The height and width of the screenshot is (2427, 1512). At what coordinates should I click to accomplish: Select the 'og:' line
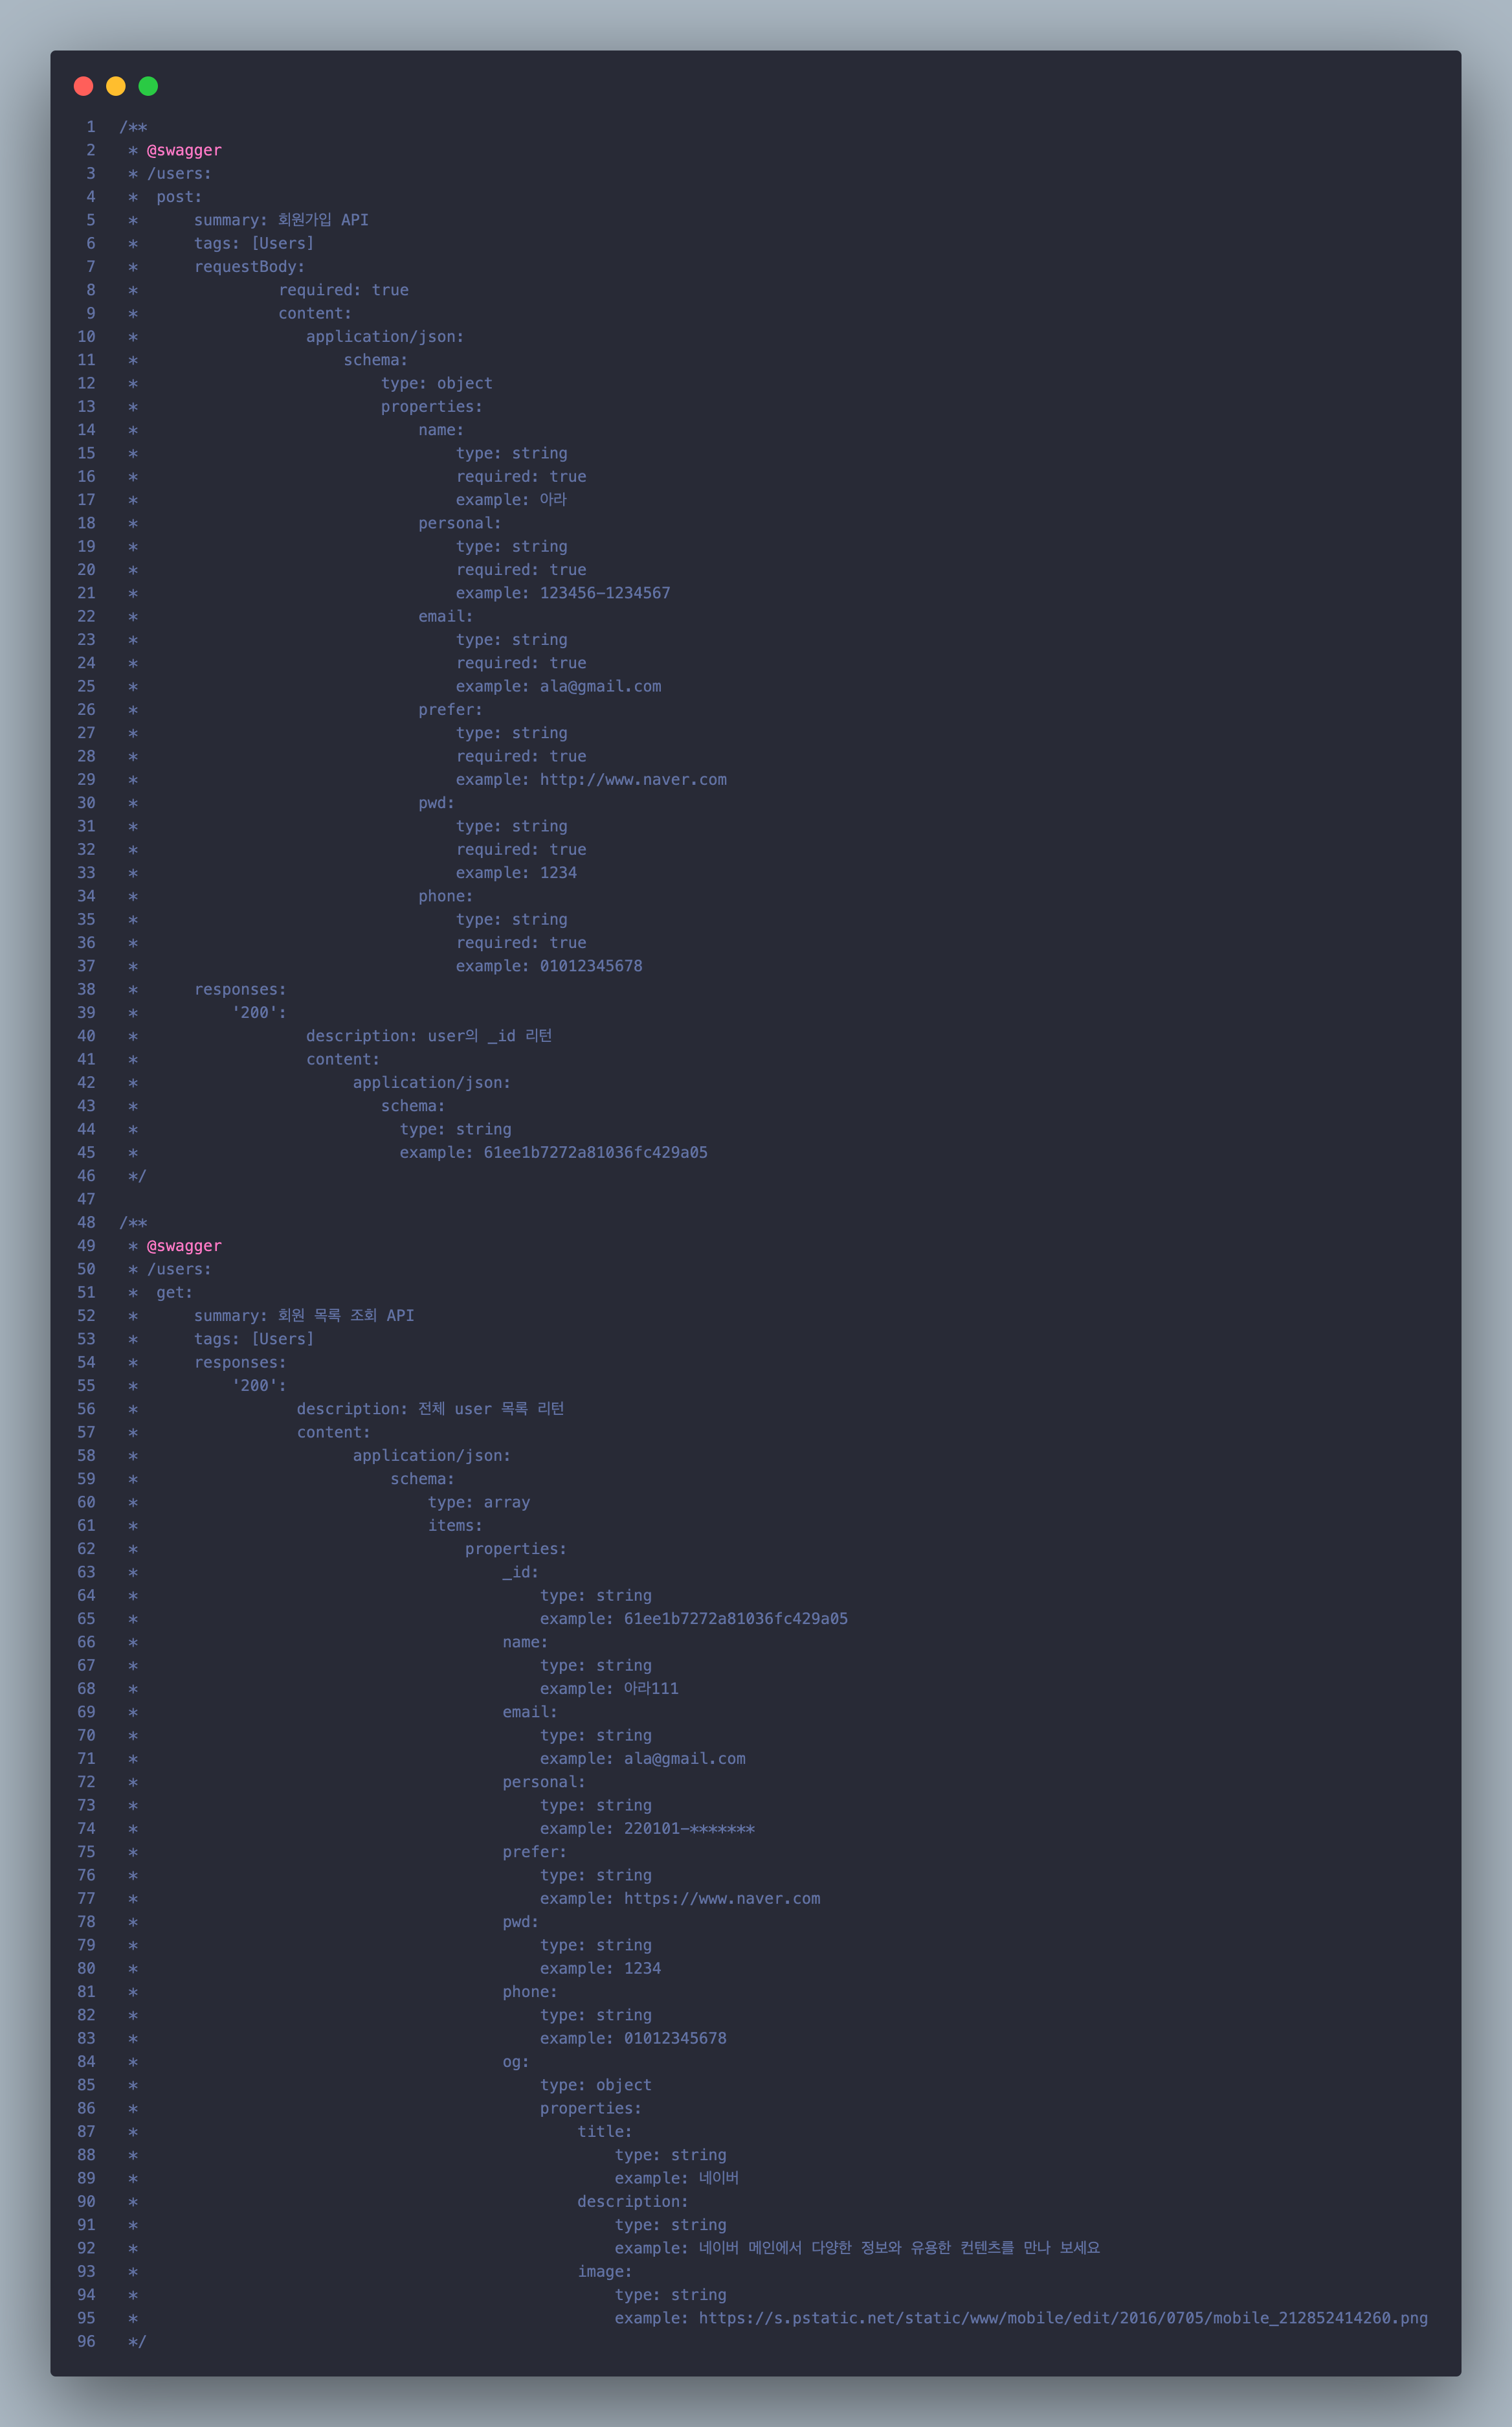(x=516, y=2062)
